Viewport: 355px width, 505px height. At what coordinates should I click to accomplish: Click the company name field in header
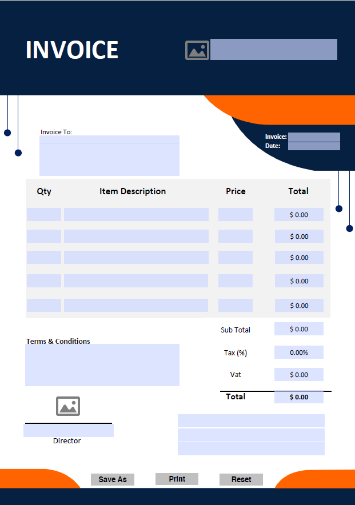pos(273,50)
